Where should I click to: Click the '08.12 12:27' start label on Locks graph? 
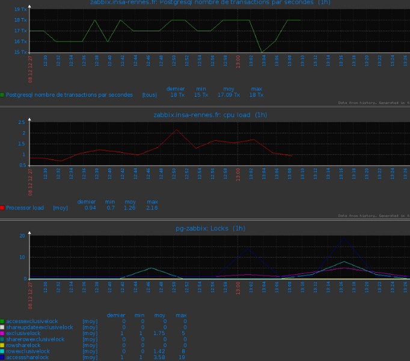(x=30, y=296)
